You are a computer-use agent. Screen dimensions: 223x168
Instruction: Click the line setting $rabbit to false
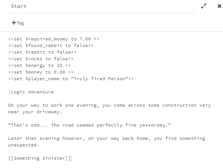point(42,52)
